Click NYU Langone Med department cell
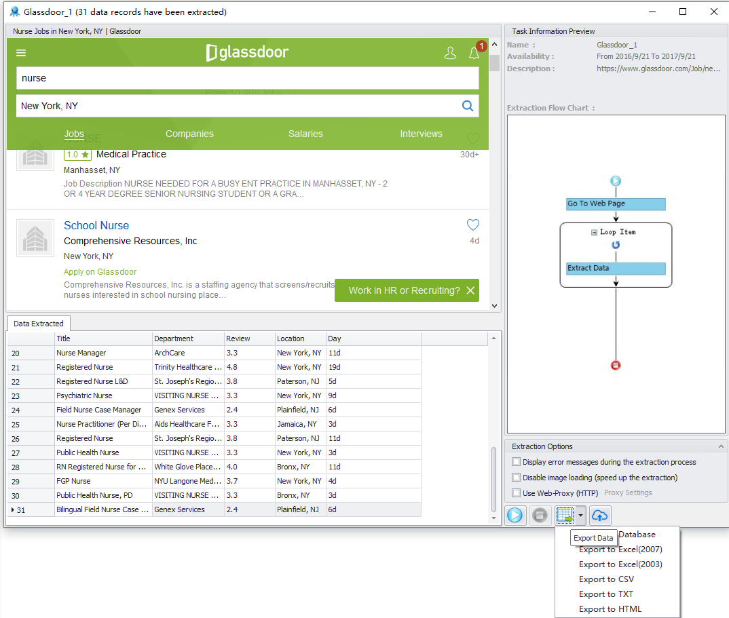 [188, 481]
